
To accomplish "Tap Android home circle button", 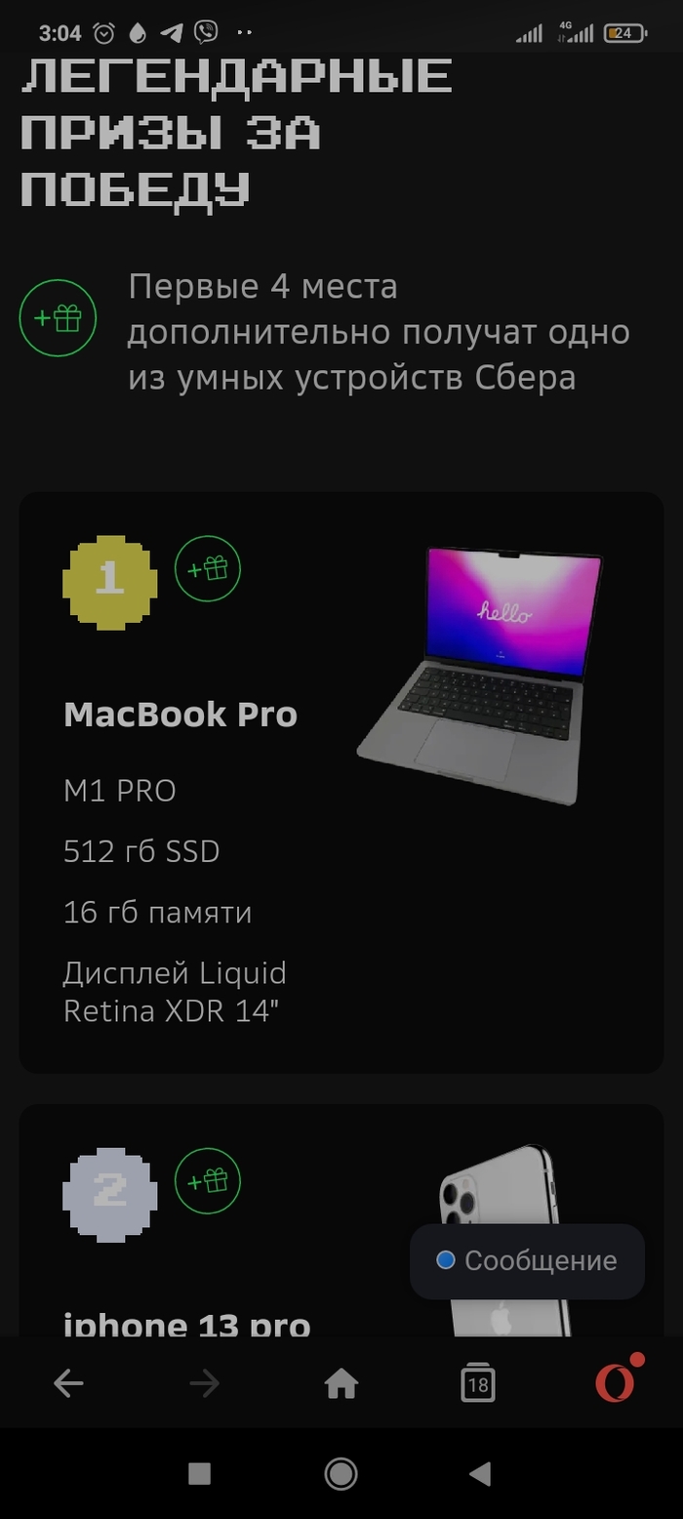I will (x=341, y=1474).
